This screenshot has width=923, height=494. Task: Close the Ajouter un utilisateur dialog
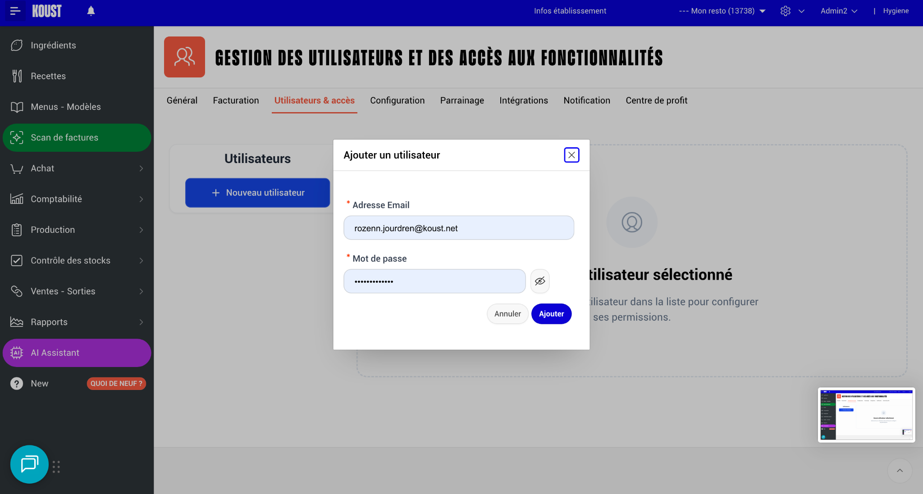coord(571,155)
